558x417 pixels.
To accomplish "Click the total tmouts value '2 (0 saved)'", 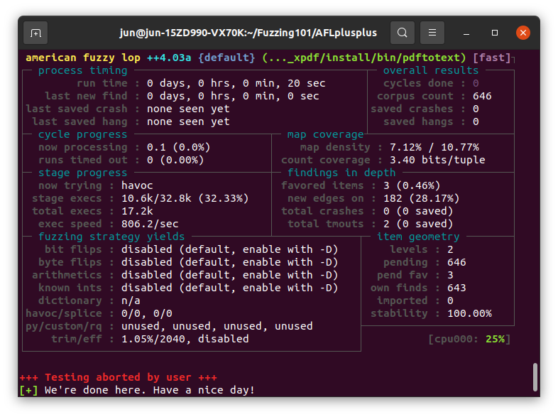I will (x=418, y=224).
